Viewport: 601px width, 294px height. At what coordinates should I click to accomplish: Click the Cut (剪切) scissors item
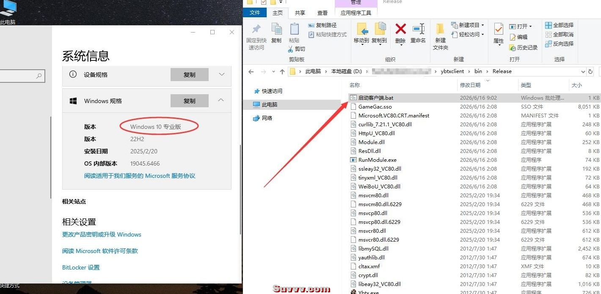click(296, 49)
